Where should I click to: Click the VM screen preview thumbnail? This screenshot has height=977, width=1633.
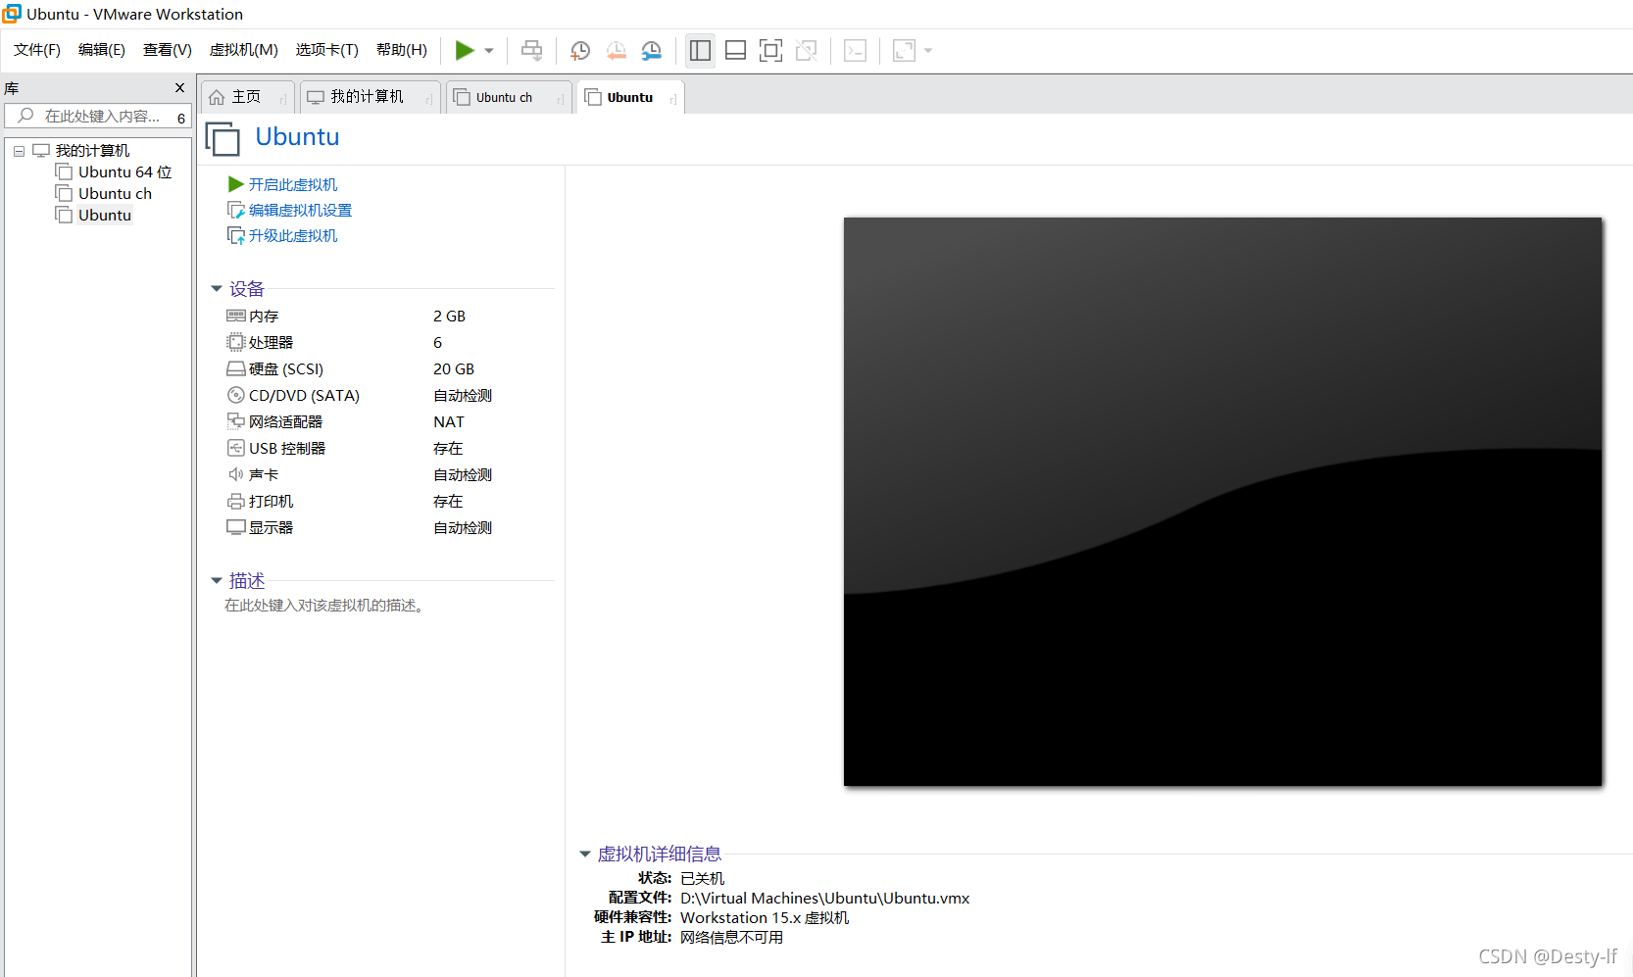[x=1222, y=502]
